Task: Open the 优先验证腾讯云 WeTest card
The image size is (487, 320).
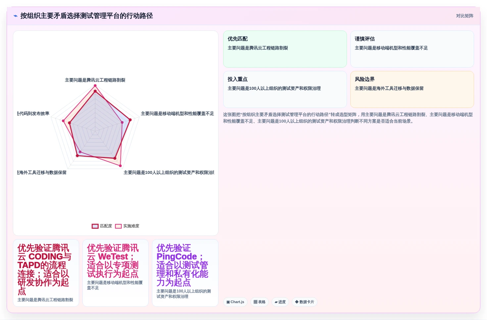Action: (116, 273)
